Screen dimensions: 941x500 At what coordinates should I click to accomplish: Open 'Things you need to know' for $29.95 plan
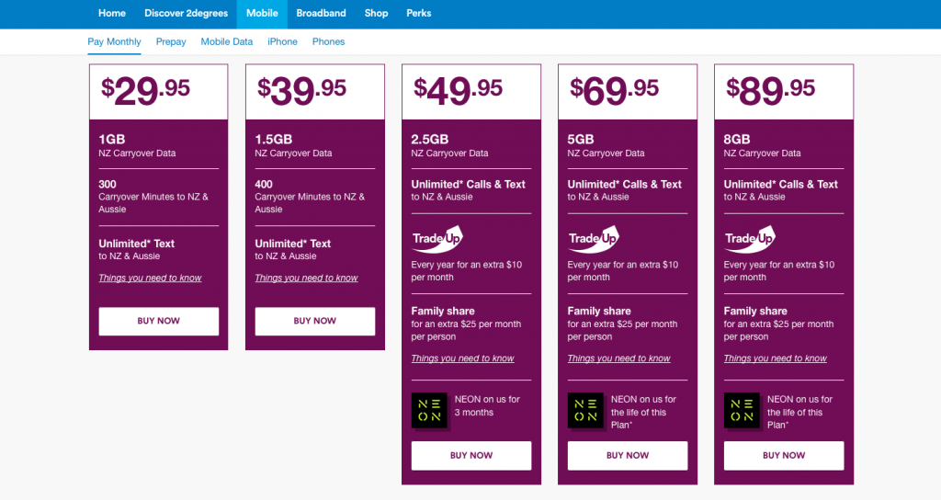point(150,278)
